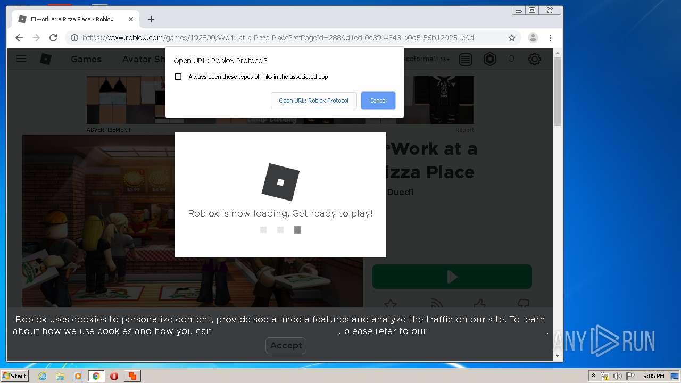Follow the game with the feed icon

pos(436,304)
